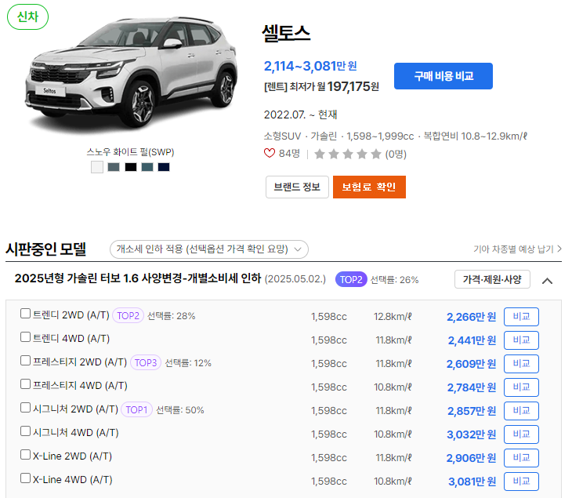Check the 프레스티지 4WD (A/T) checkbox
Screen dimensions: 572x498
pyautogui.click(x=25, y=383)
